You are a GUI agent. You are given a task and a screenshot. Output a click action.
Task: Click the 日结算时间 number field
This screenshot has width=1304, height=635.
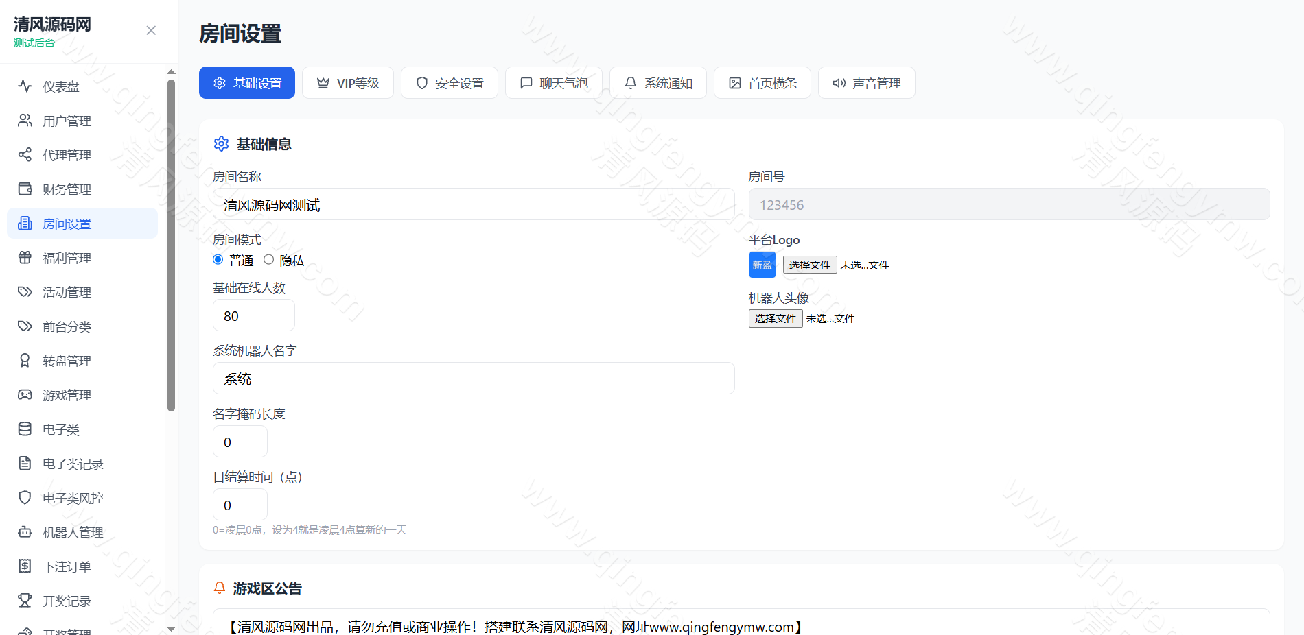point(240,505)
